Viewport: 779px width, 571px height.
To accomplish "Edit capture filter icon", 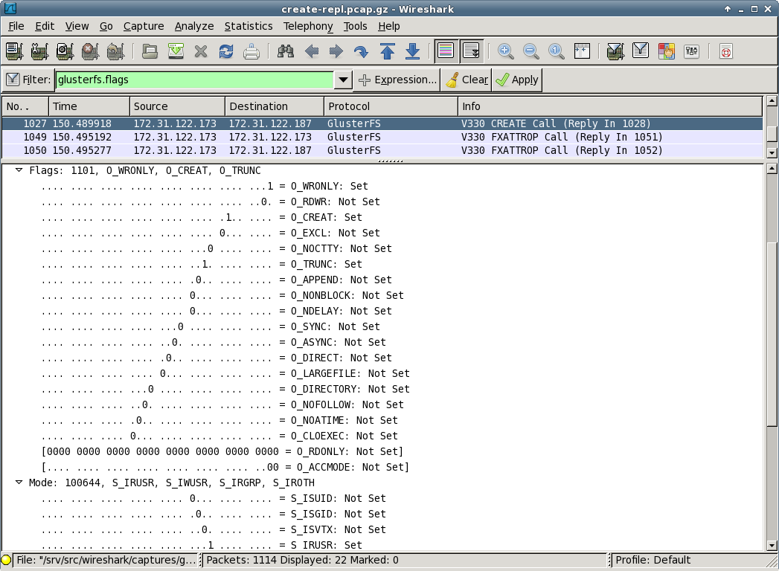I will [615, 51].
